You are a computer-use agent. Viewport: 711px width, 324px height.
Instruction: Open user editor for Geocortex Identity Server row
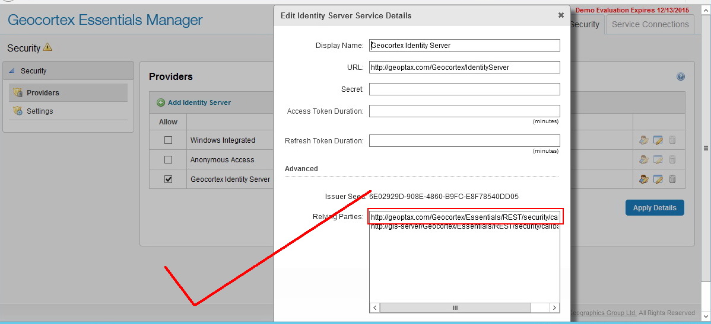(x=643, y=179)
